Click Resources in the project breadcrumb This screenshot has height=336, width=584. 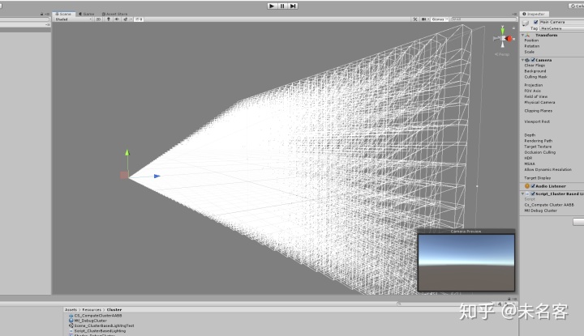(x=92, y=309)
